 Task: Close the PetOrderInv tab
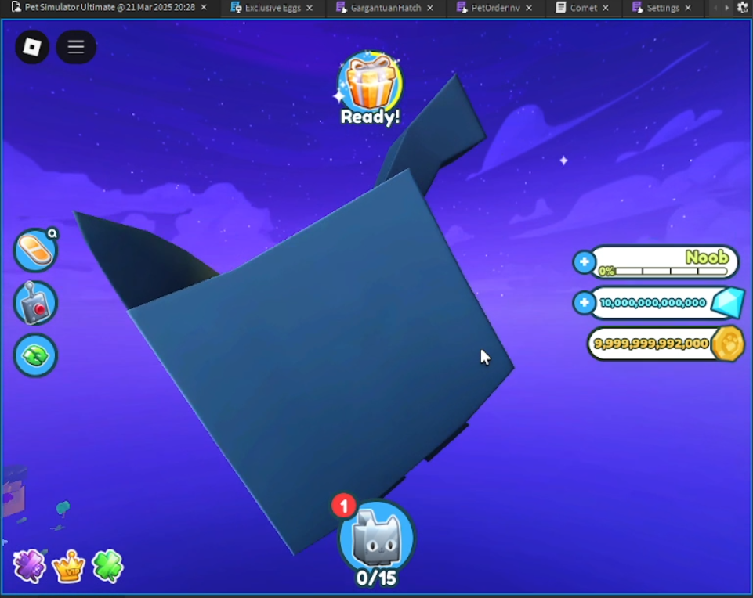529,8
